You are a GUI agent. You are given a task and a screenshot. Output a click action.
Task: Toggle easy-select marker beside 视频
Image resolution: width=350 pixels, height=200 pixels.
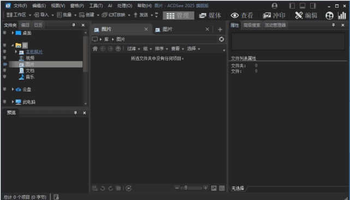point(4,58)
